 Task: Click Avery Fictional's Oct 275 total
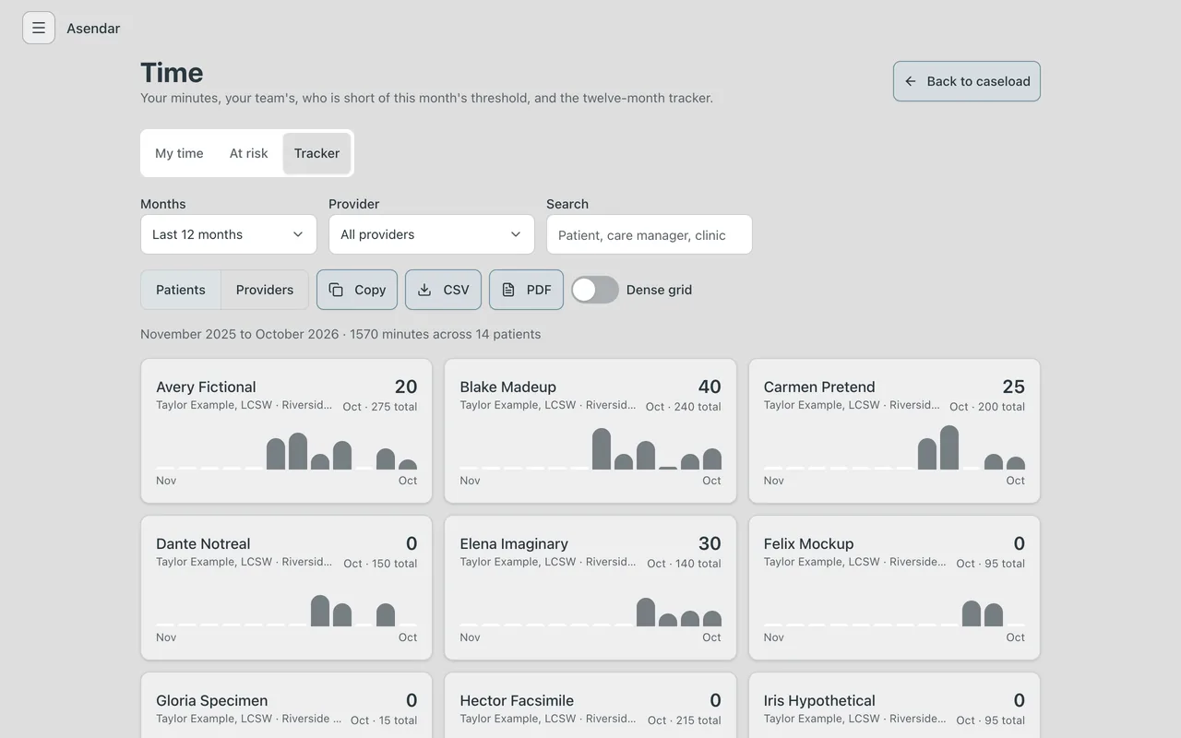pyautogui.click(x=380, y=407)
